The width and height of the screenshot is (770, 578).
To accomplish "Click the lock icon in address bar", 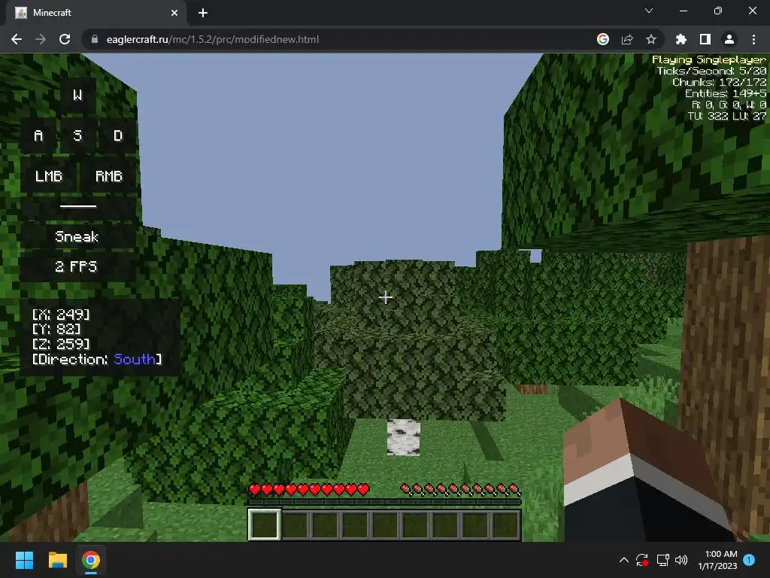I will 95,39.
